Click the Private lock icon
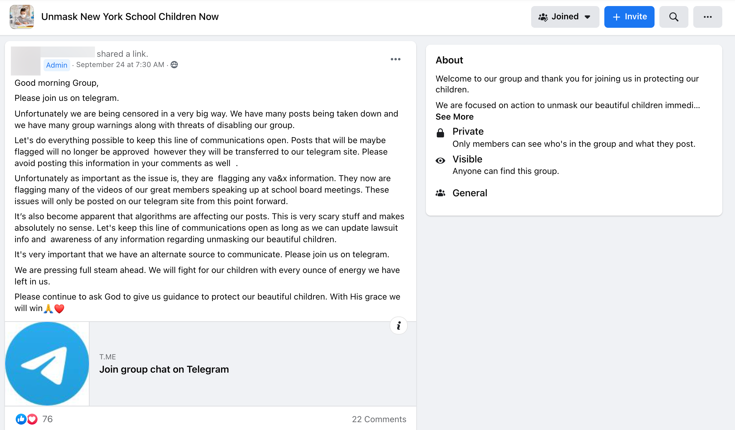 [440, 133]
